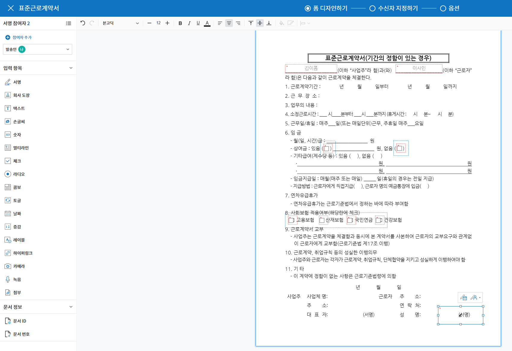Screen dimensions: 512x351
Task: Check the 산재보험 checkbox
Action: pyautogui.click(x=322, y=220)
